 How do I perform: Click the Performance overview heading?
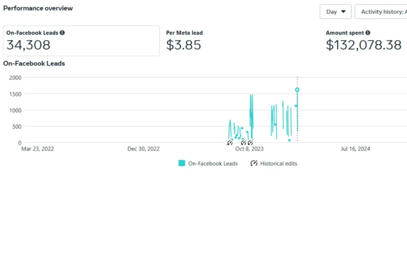coord(38,8)
